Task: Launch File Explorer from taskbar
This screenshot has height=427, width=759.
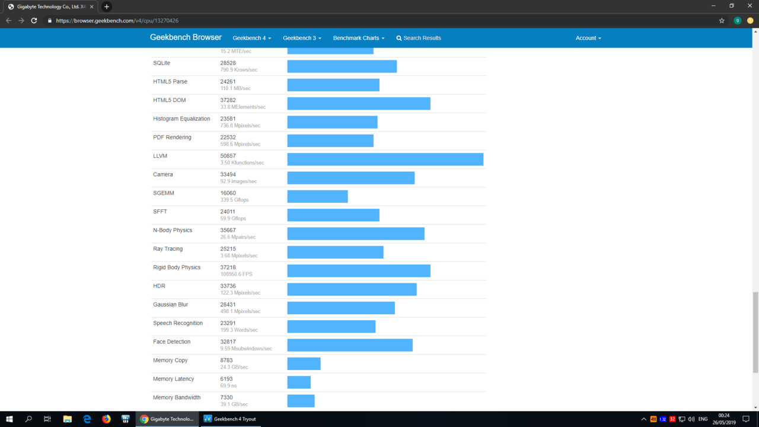Action: point(68,419)
